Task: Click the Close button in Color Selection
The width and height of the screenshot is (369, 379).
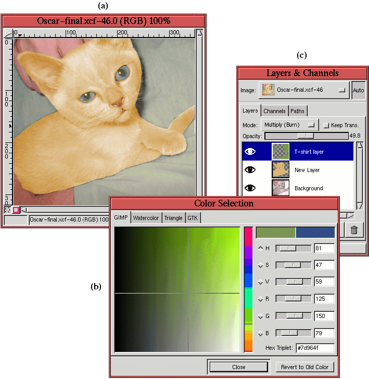Action: click(x=238, y=367)
